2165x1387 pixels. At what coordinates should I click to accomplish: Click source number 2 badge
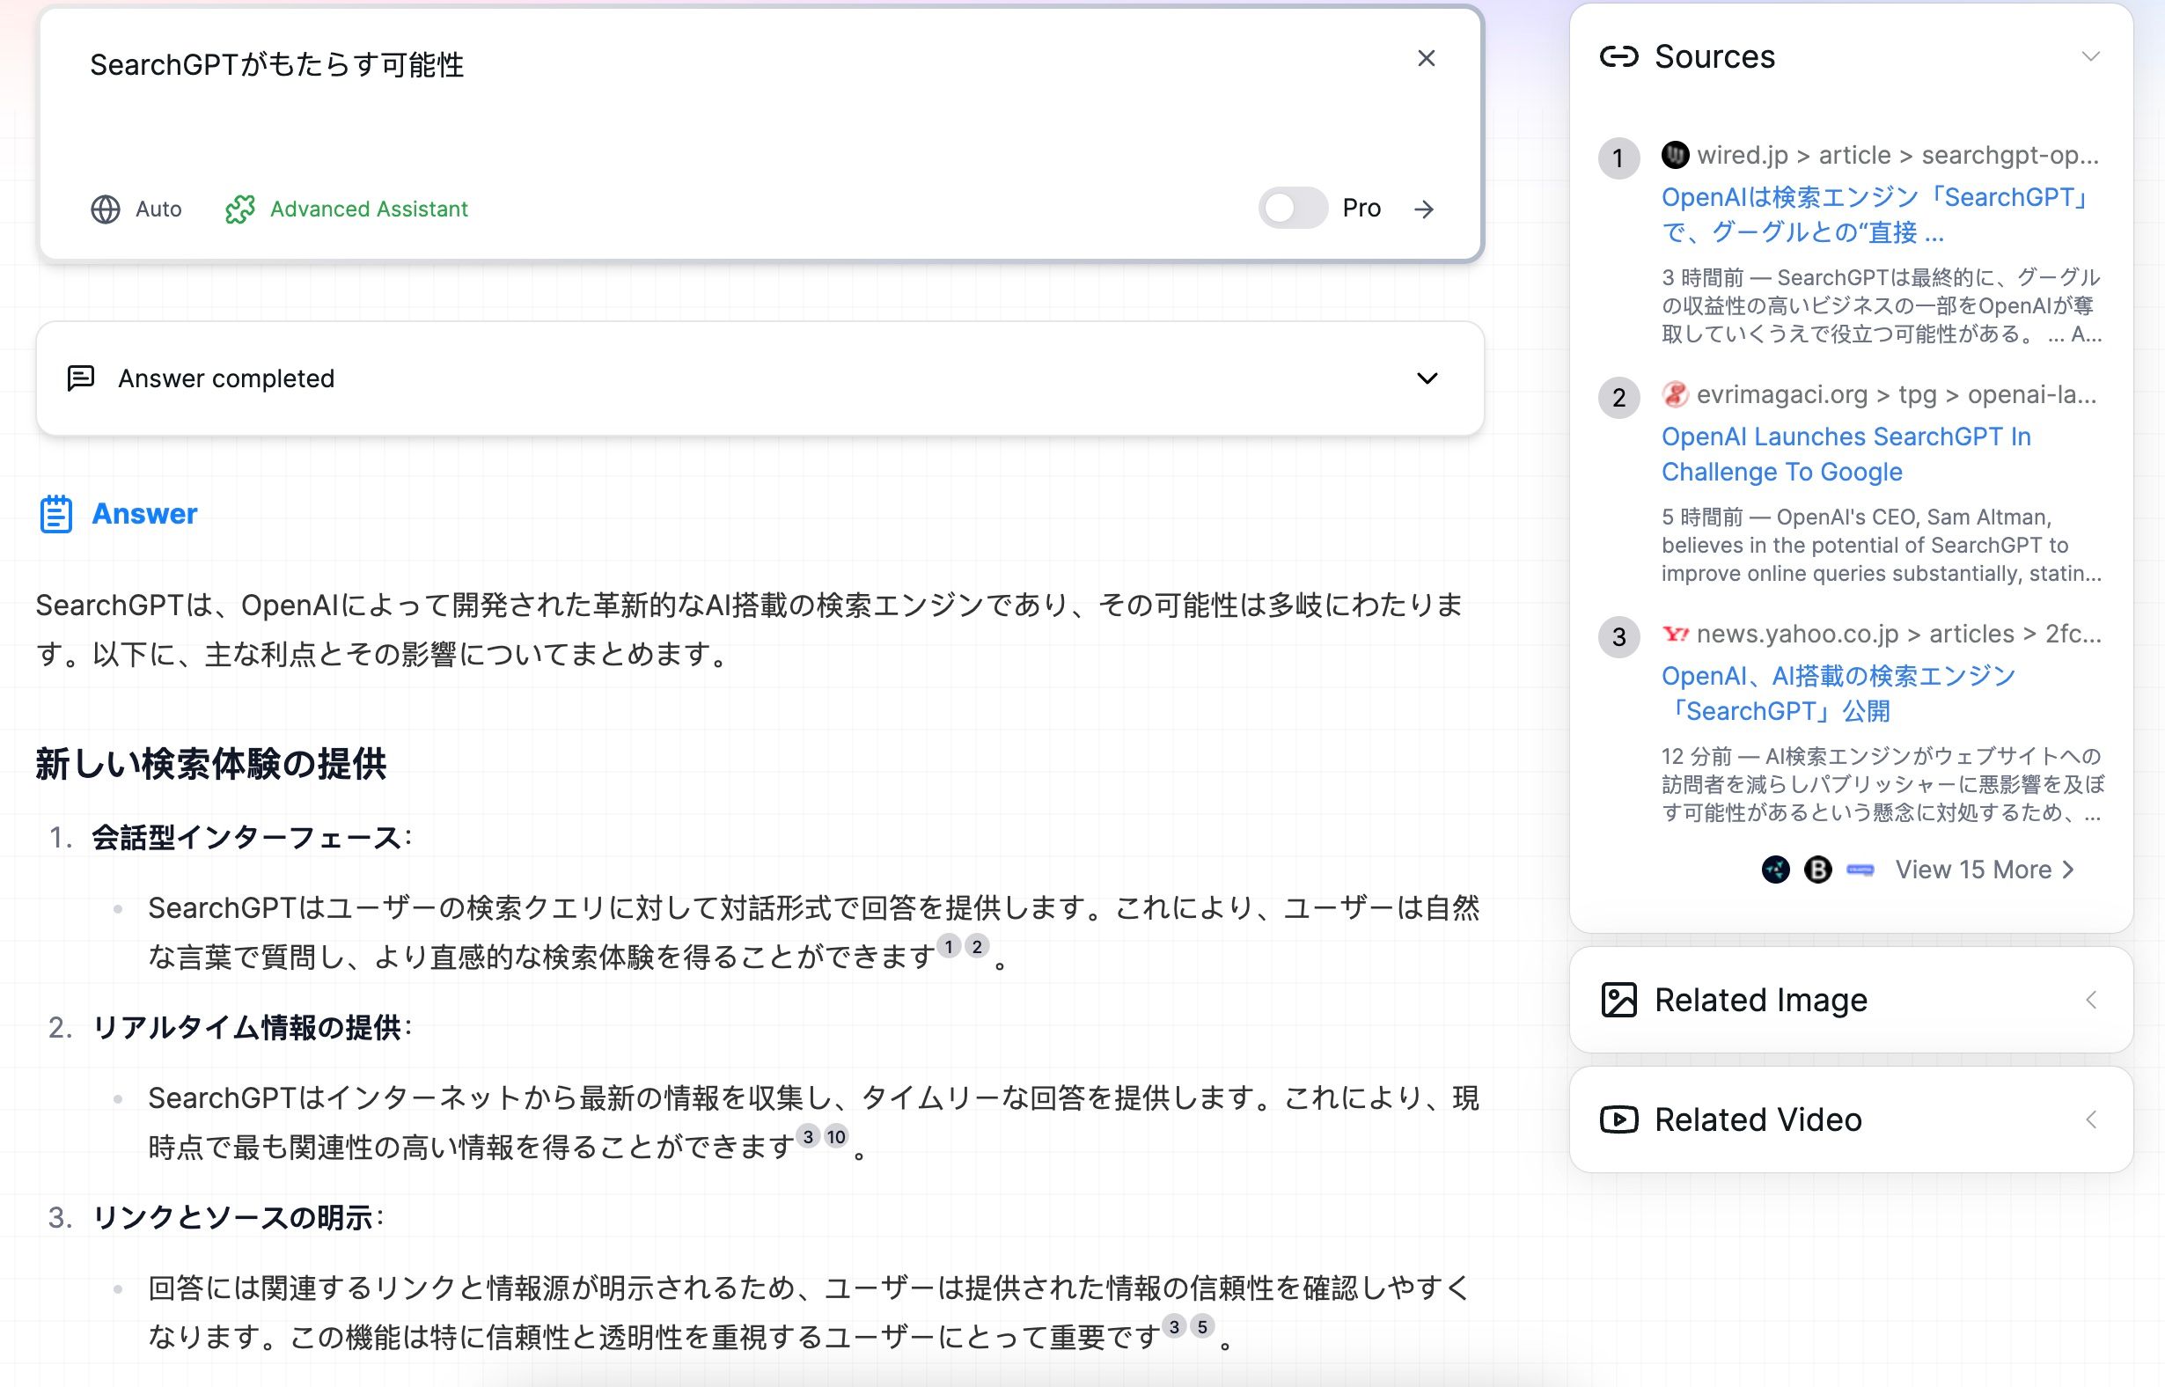click(1618, 397)
